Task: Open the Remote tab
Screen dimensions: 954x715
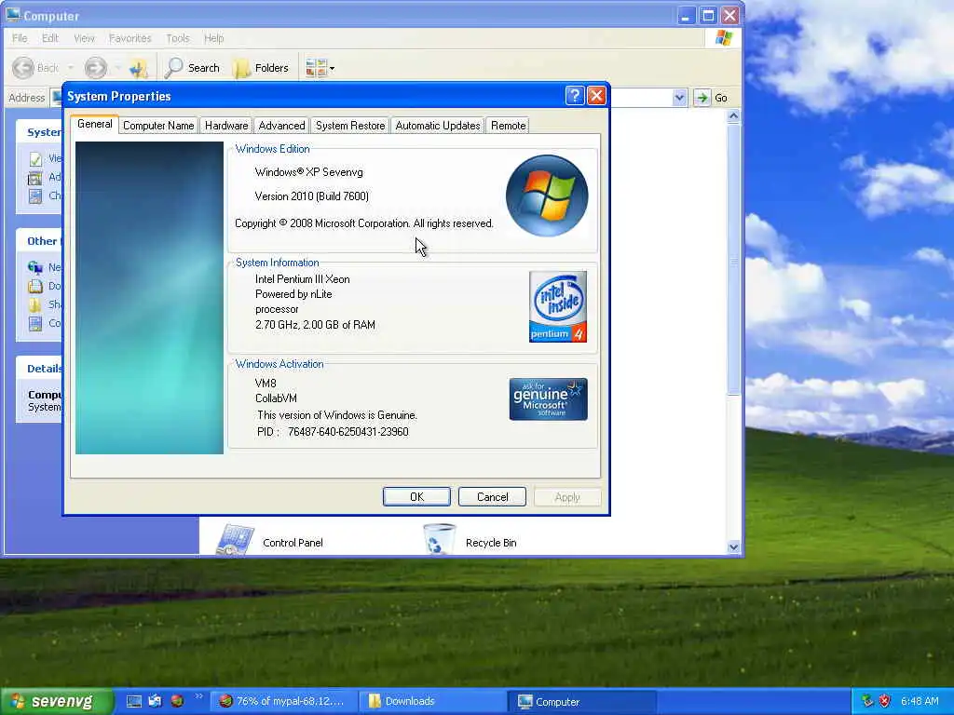Action: pos(508,126)
